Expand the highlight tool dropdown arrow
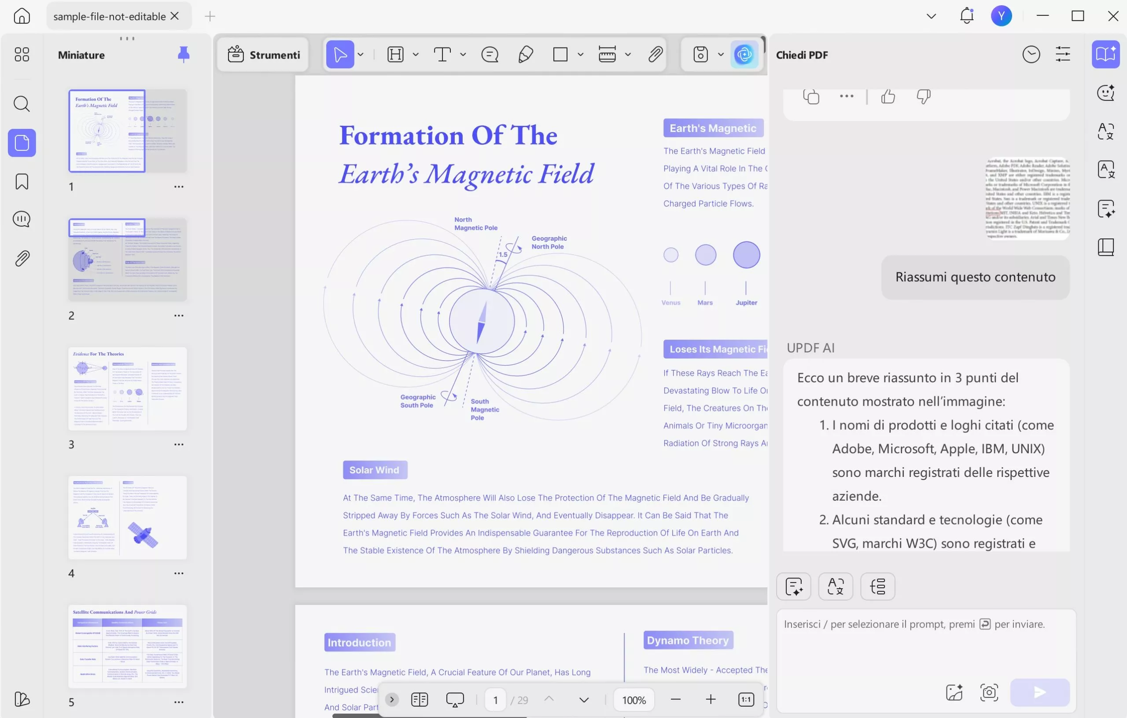This screenshot has height=718, width=1127. point(416,55)
